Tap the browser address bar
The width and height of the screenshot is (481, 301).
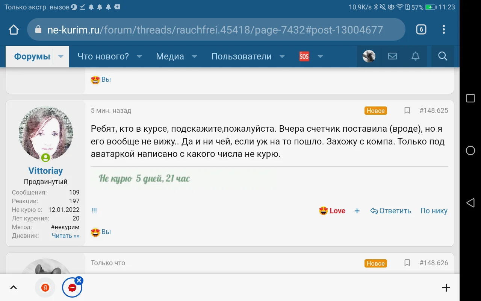coord(215,29)
